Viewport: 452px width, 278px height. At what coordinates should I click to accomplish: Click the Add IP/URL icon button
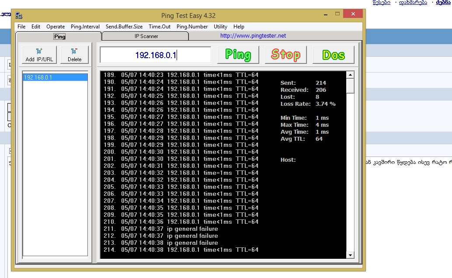[x=38, y=55]
